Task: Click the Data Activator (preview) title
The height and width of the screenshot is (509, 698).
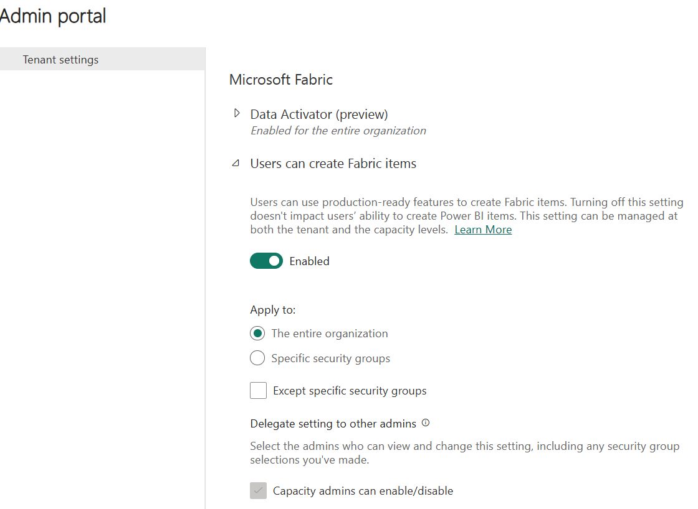Action: pos(319,114)
